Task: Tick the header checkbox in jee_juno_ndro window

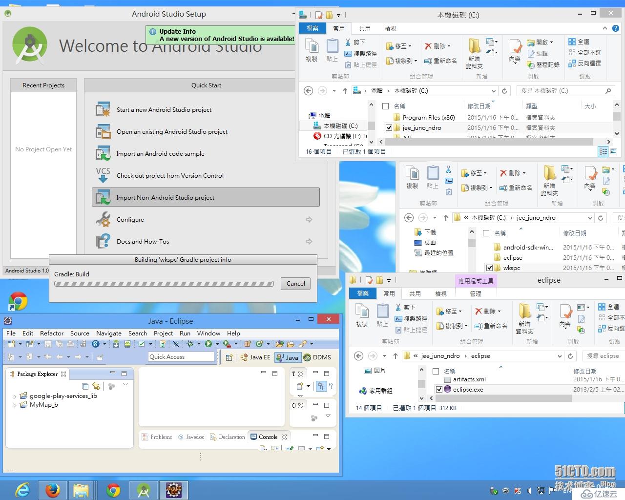Action: [x=486, y=233]
